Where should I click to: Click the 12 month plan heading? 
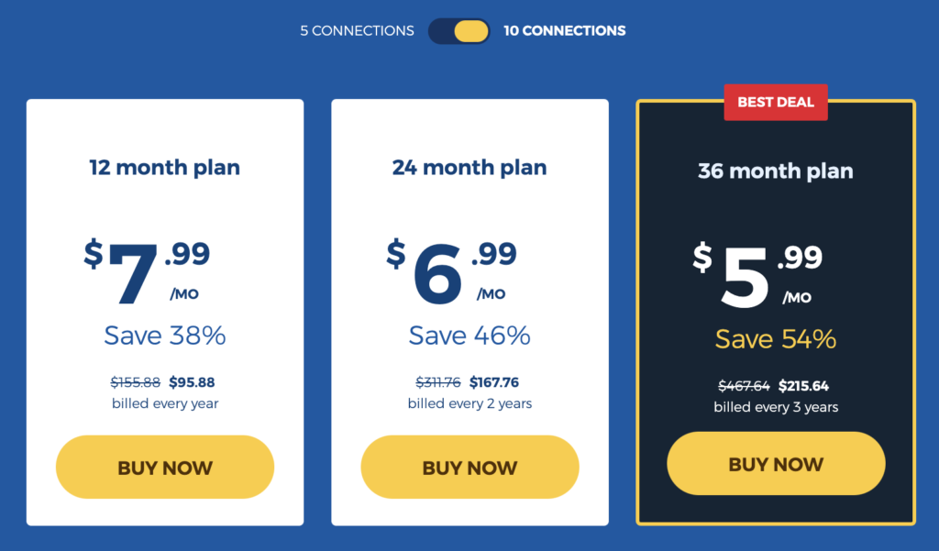click(x=165, y=168)
